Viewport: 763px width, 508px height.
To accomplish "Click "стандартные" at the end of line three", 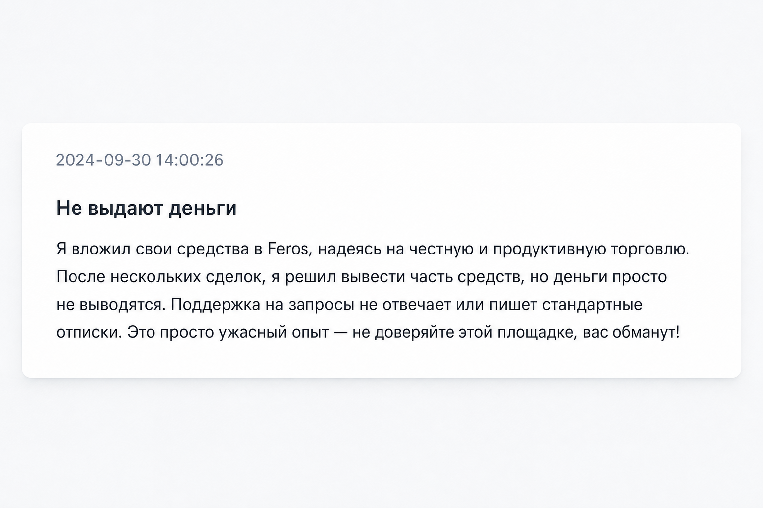I will pos(593,304).
